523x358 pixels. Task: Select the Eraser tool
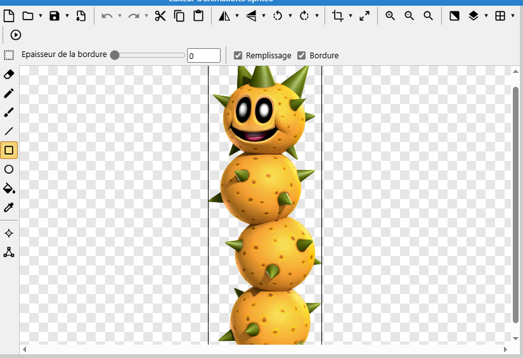coord(9,74)
